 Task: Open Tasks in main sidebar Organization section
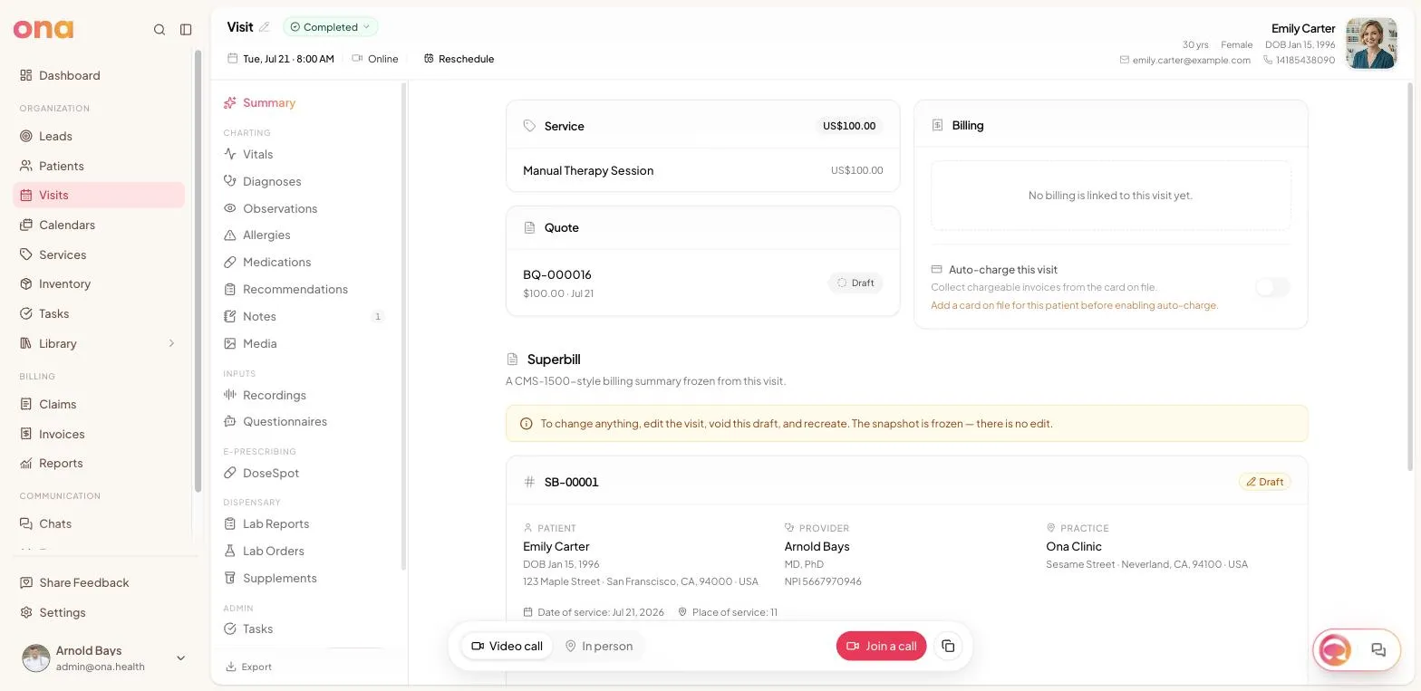pyautogui.click(x=99, y=313)
